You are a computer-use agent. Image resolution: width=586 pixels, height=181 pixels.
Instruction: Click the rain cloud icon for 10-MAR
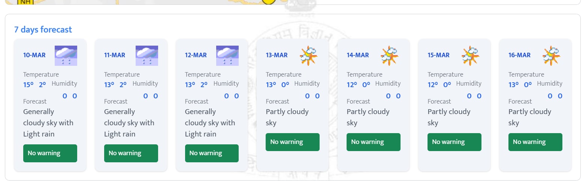tap(66, 56)
